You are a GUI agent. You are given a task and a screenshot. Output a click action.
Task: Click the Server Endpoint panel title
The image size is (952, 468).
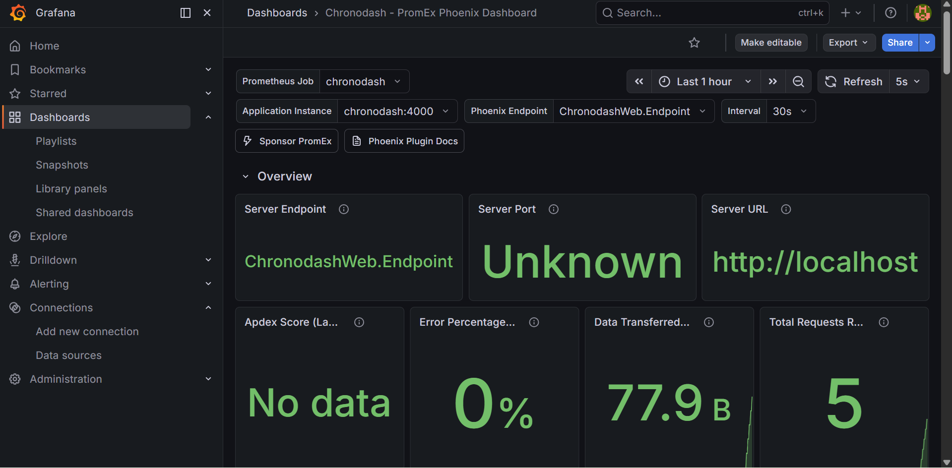[285, 209]
